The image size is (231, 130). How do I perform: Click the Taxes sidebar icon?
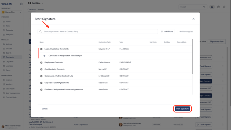click(x=4, y=70)
